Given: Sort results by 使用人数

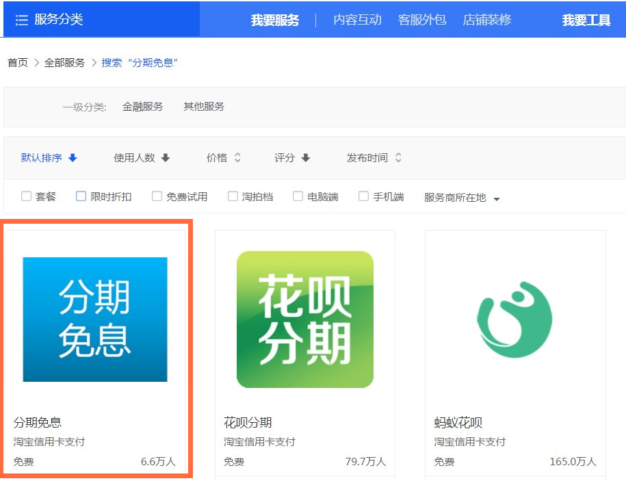Looking at the screenshot, I should [134, 157].
